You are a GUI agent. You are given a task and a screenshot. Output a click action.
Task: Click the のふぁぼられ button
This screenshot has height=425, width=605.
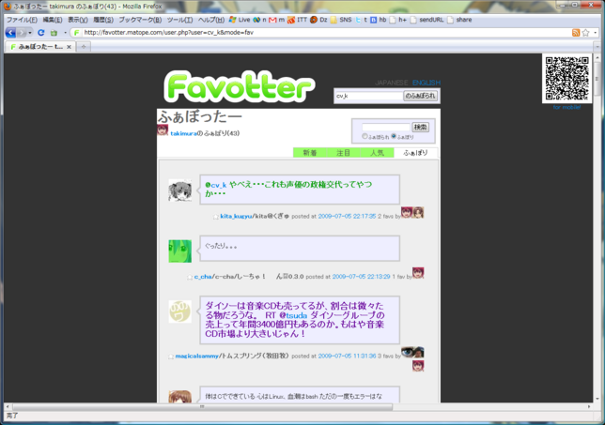(x=420, y=96)
